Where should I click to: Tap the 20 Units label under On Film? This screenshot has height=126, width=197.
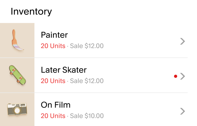53,116
